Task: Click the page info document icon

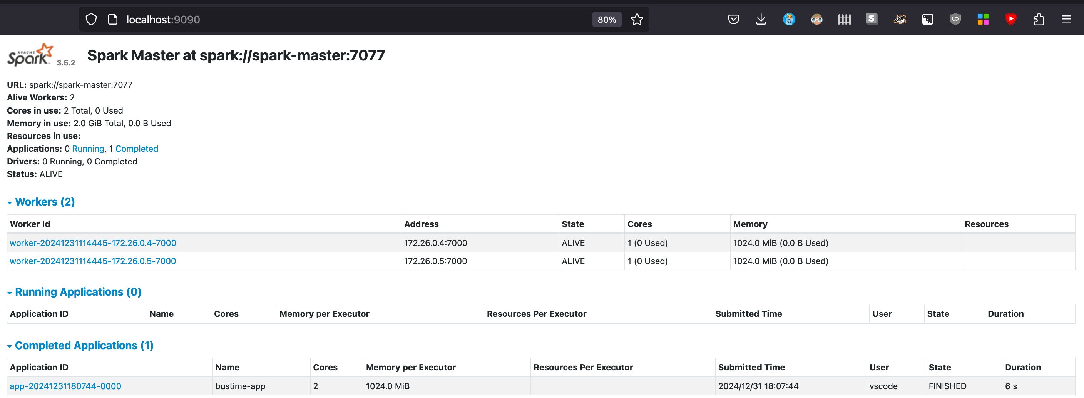Action: (x=113, y=19)
